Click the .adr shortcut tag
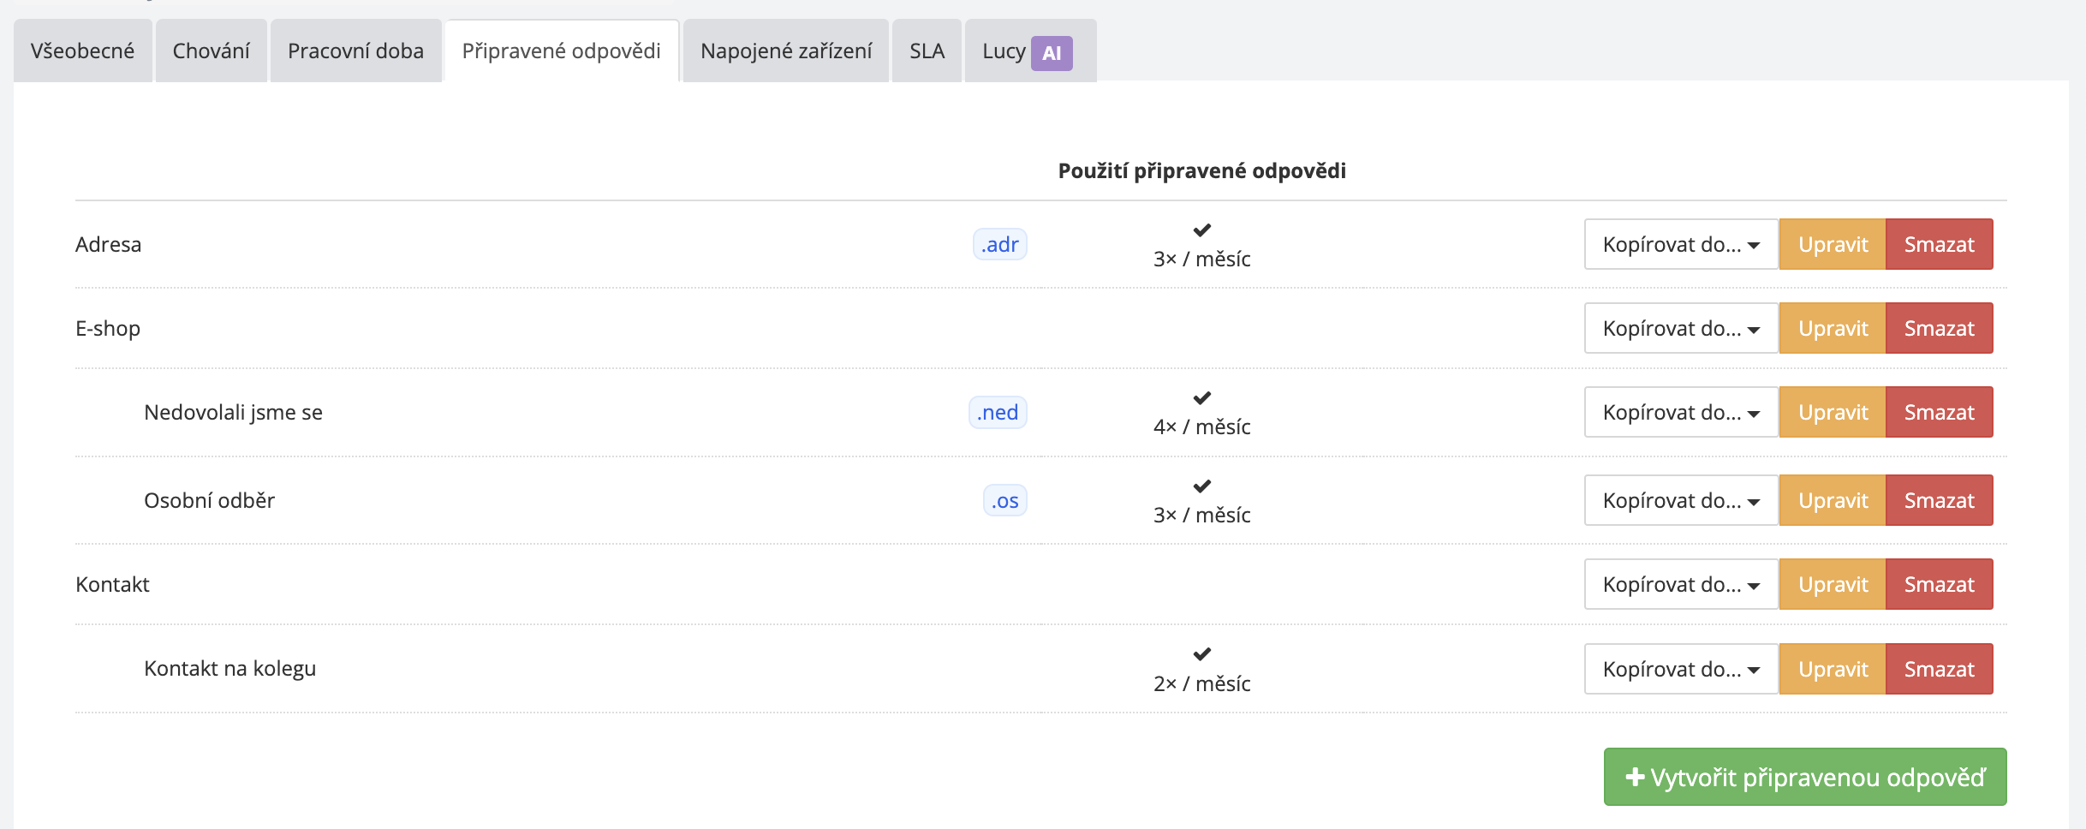 tap(999, 244)
